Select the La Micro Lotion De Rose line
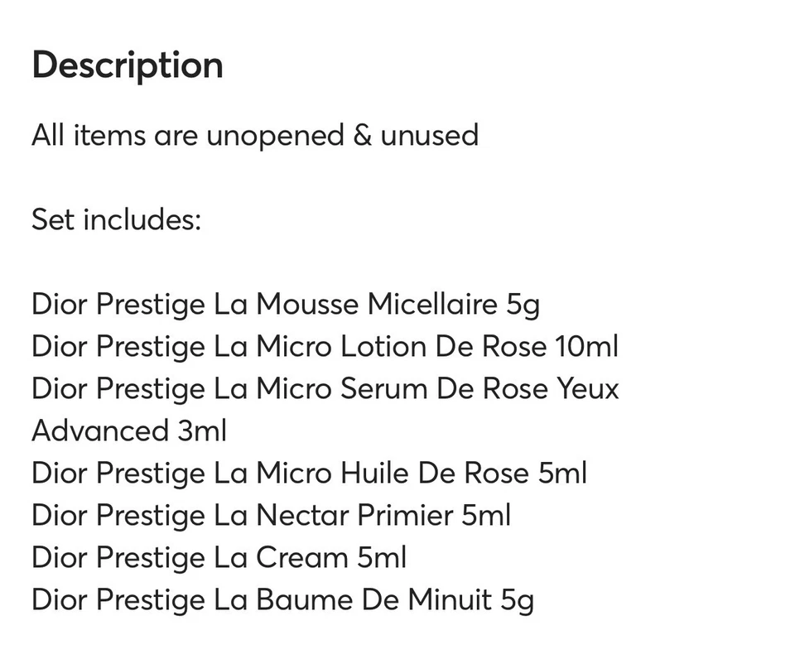The image size is (795, 659). [325, 346]
